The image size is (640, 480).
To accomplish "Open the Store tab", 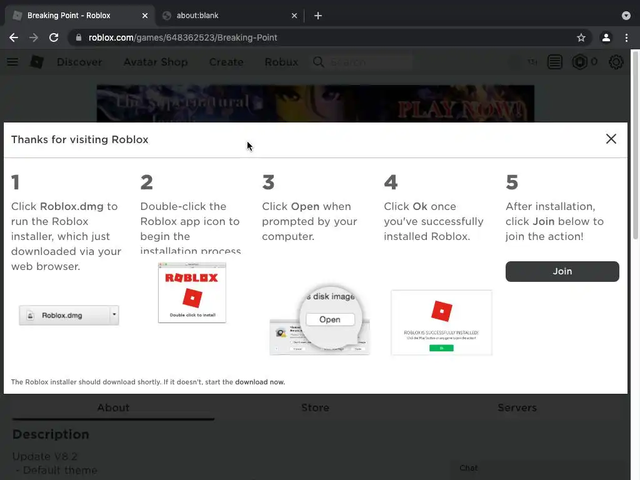I will click(x=315, y=407).
